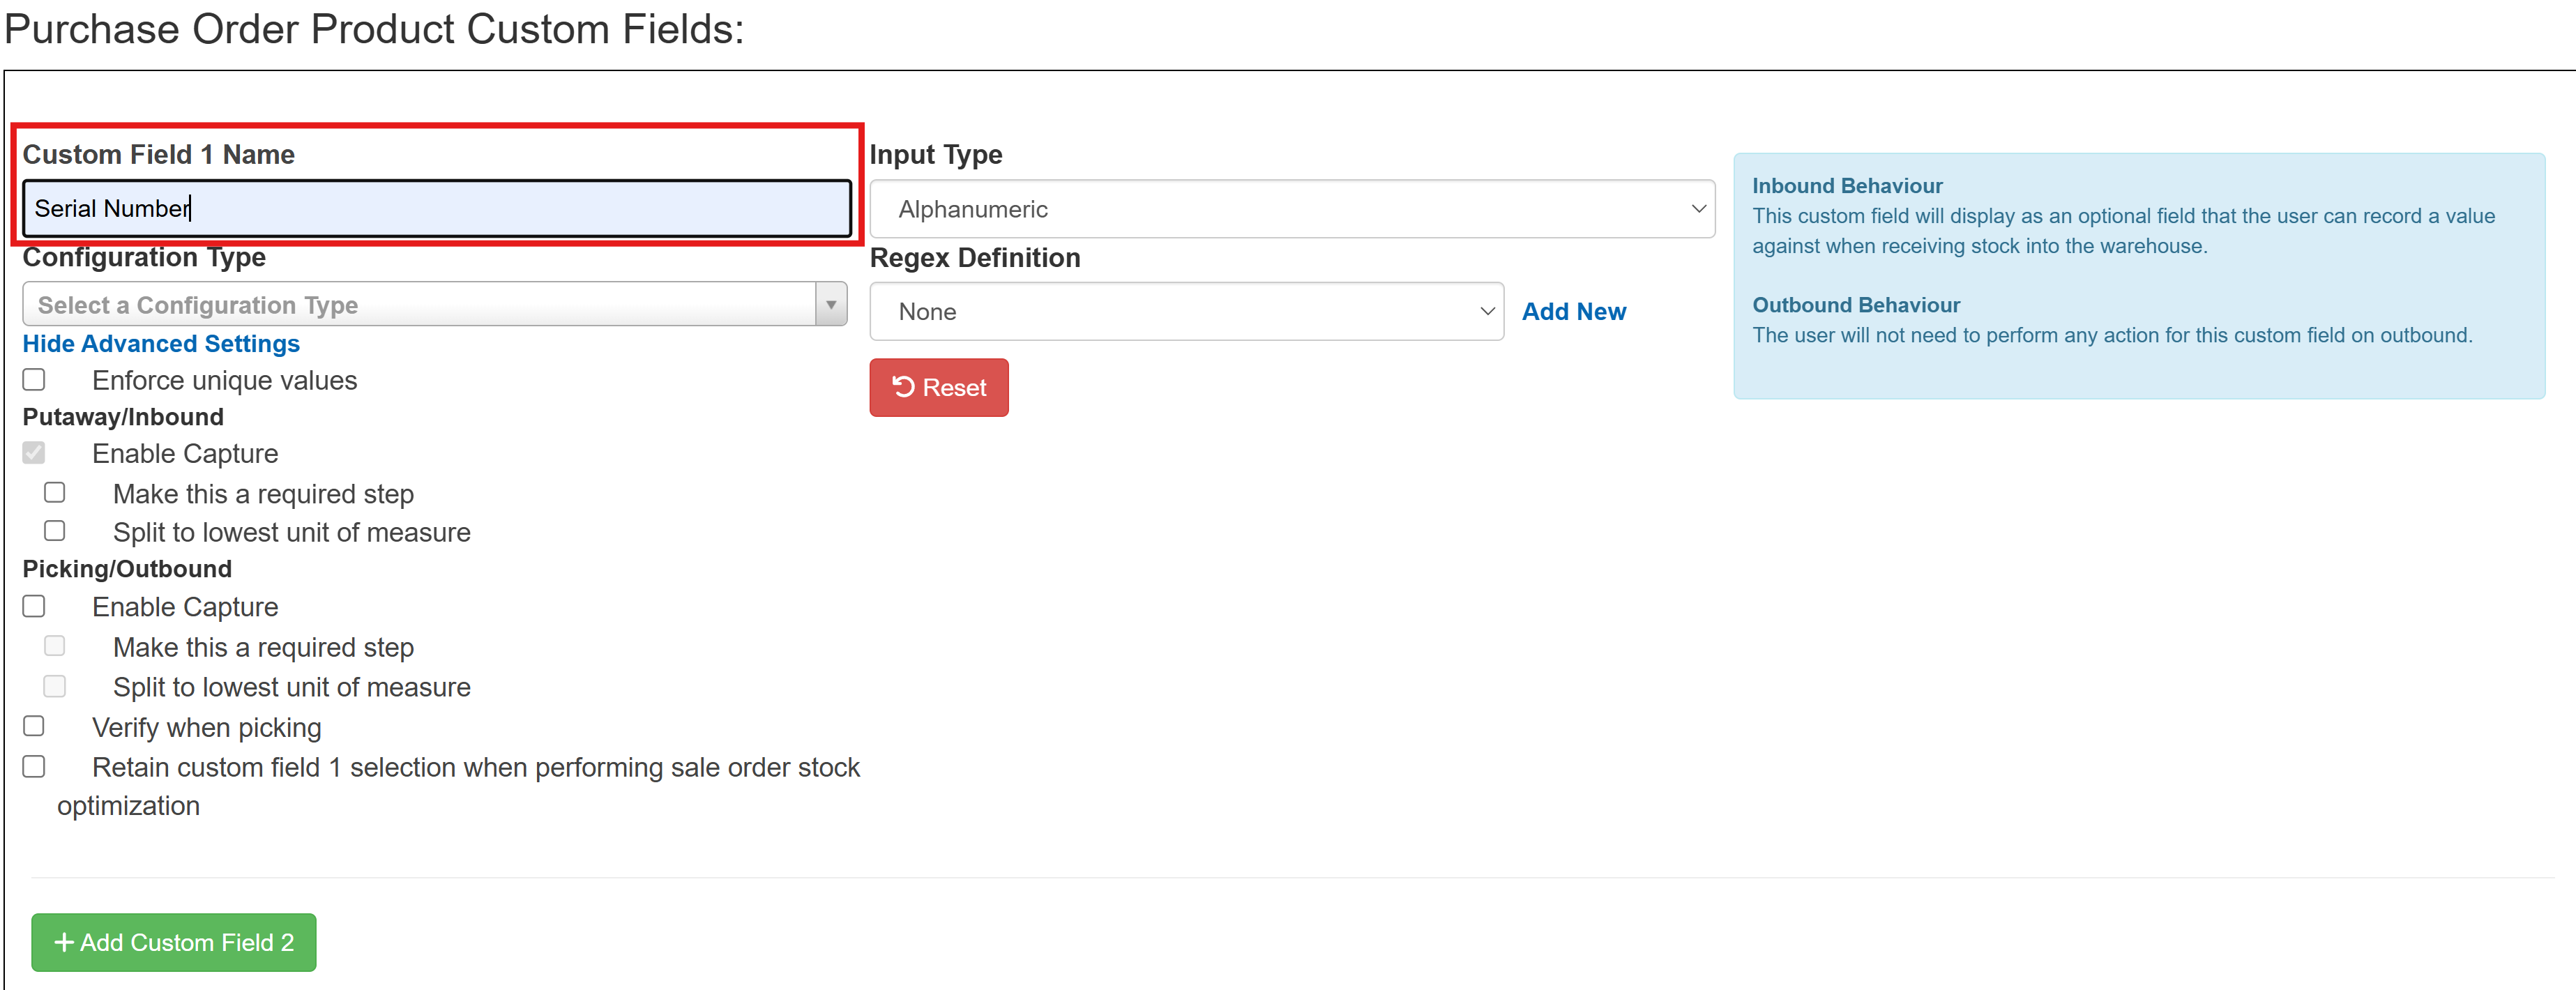Image resolution: width=2576 pixels, height=990 pixels.
Task: Click Add New next to Regex Definition
Action: coord(1574,311)
